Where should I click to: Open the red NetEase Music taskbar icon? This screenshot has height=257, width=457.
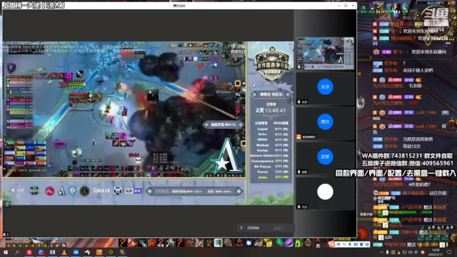[29, 252]
